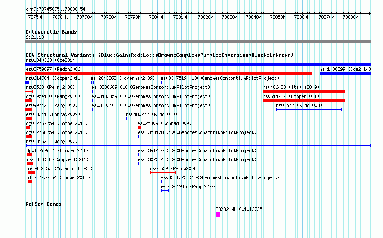
Task: Click the 78750k ruler tick label
Action: (36, 17)
